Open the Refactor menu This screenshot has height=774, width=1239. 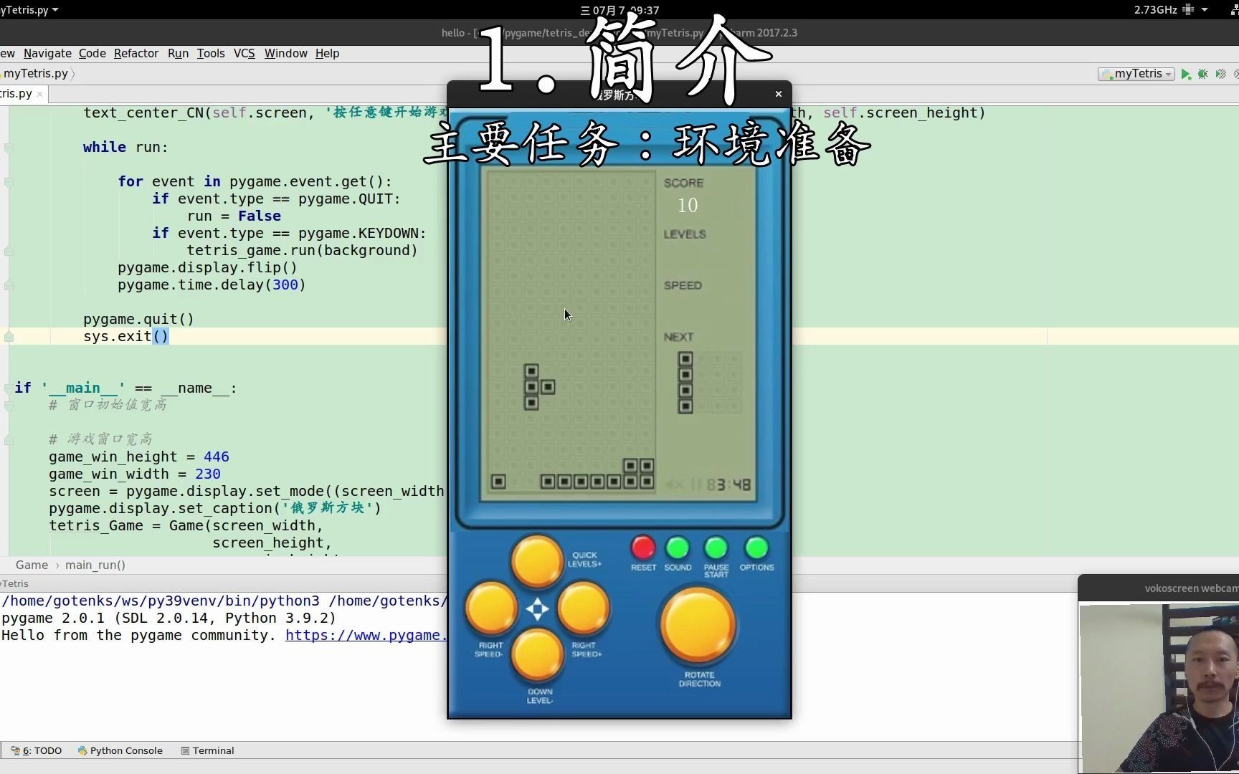click(x=136, y=53)
